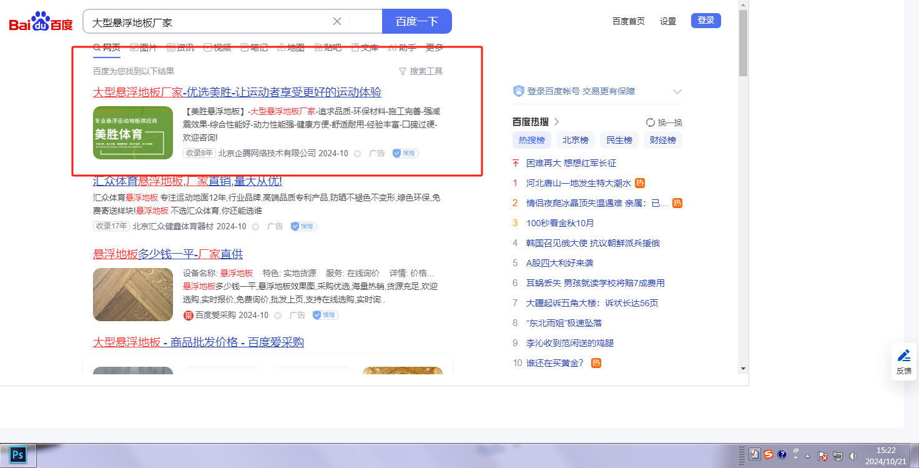919x468 pixels.
Task: Show hidden tray icons arrow
Action: (x=808, y=456)
